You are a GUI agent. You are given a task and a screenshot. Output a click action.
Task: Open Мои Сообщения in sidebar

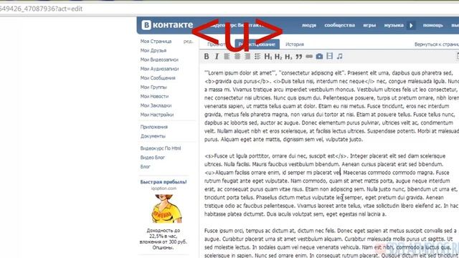[x=158, y=78]
